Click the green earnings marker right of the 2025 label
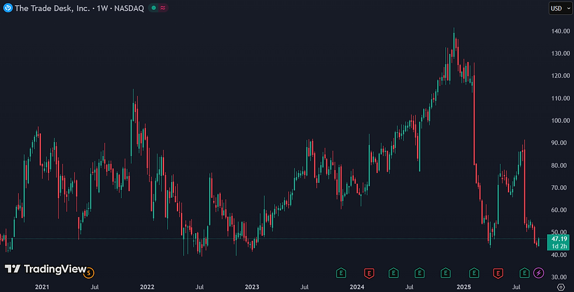 [474, 273]
